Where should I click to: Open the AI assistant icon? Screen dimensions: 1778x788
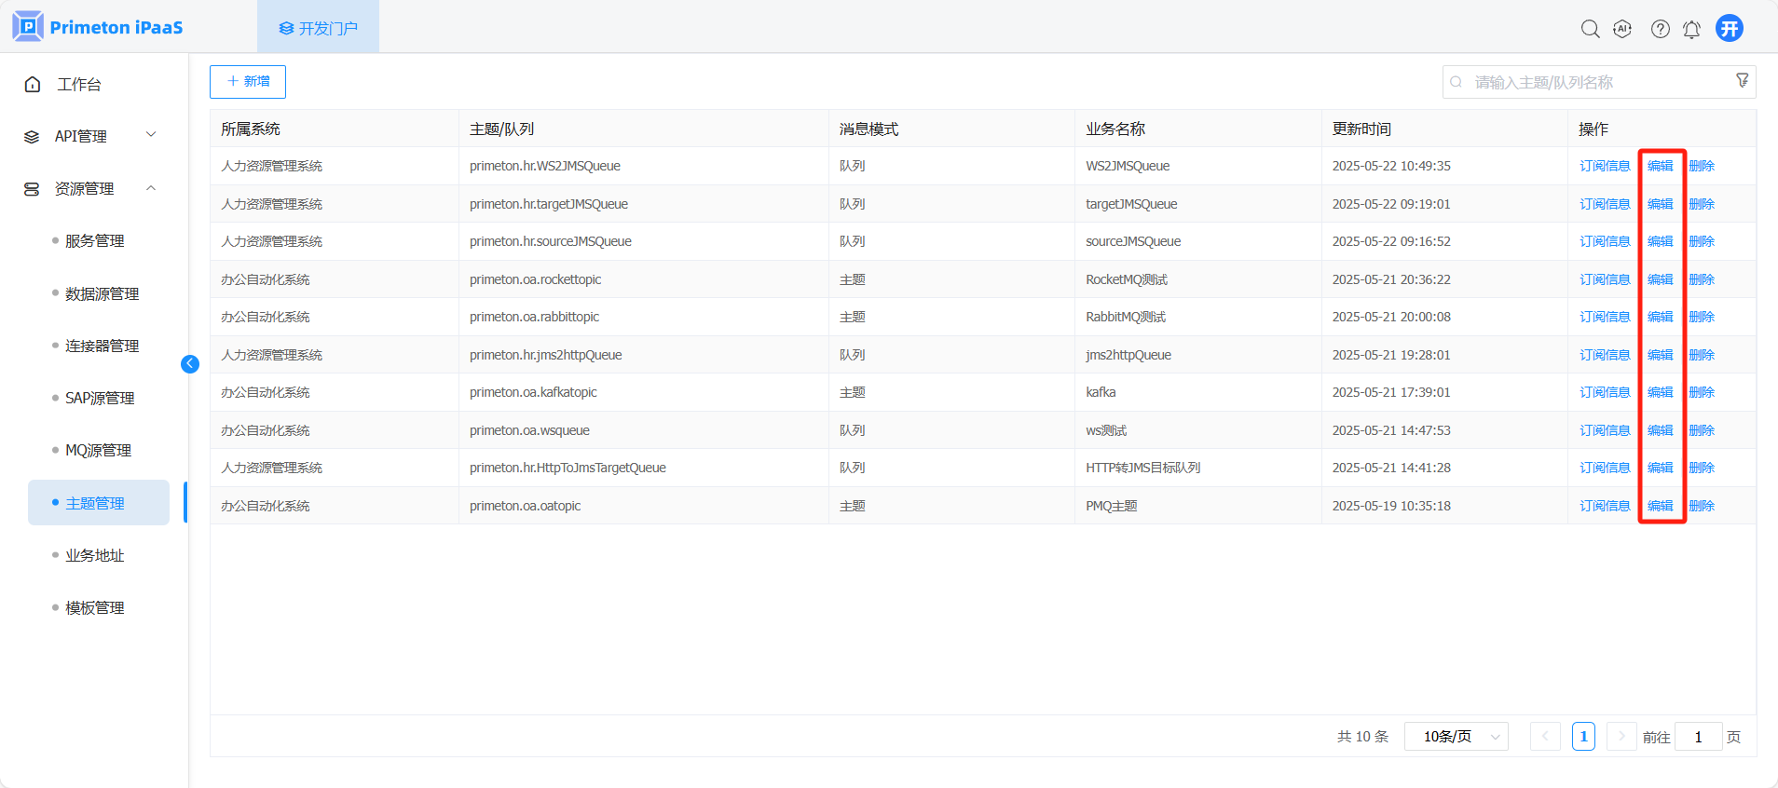pos(1622,29)
